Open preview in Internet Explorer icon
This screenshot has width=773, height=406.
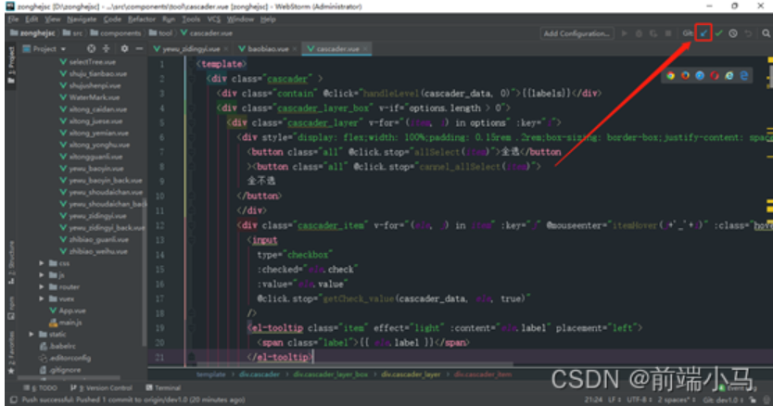coord(729,75)
